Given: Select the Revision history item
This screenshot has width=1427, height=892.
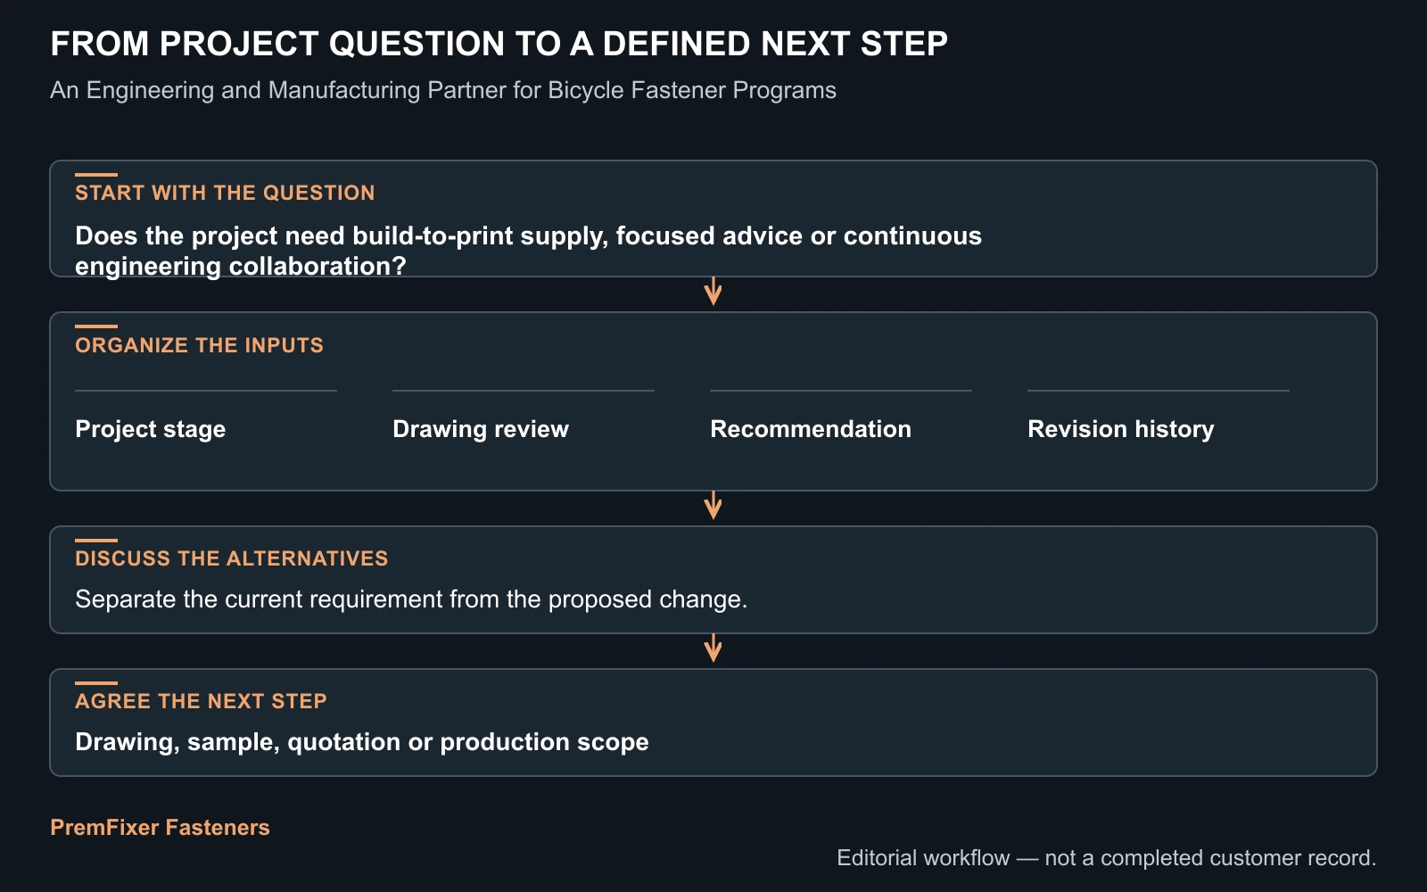Looking at the screenshot, I should (x=1159, y=417).
